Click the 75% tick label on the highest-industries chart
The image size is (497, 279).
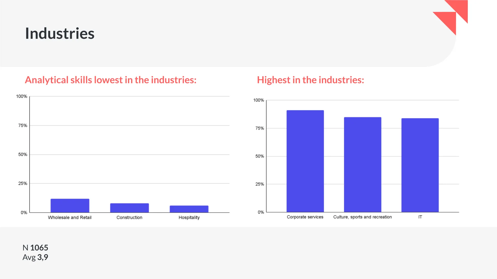click(x=260, y=128)
